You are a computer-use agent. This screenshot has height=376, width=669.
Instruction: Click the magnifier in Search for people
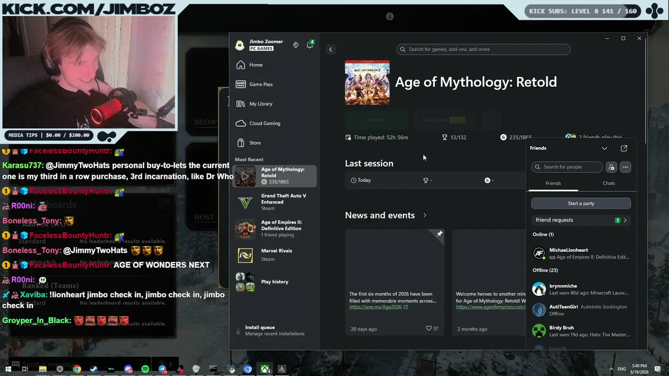(x=537, y=167)
